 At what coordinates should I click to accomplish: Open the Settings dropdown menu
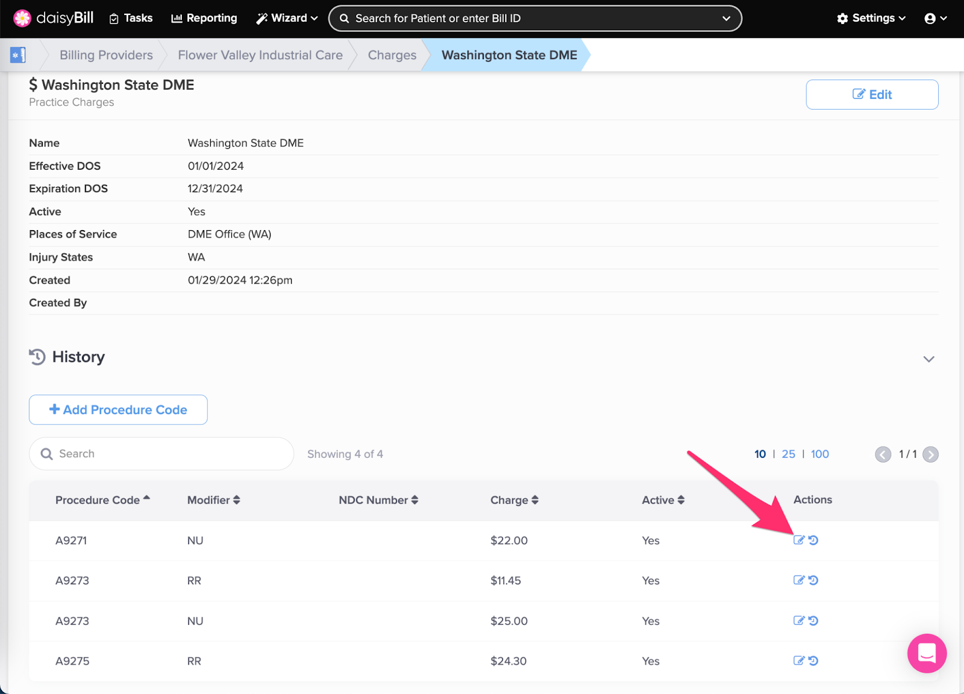871,18
